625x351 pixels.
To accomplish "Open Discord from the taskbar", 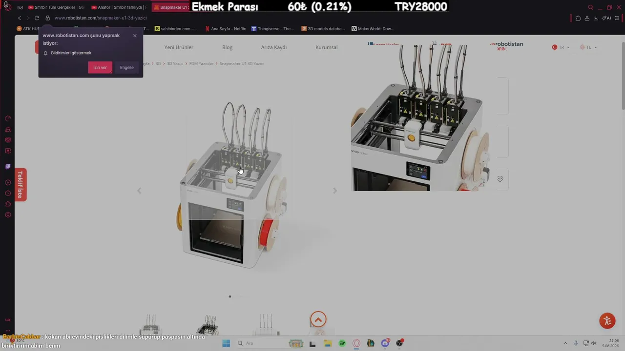I will pos(385,343).
